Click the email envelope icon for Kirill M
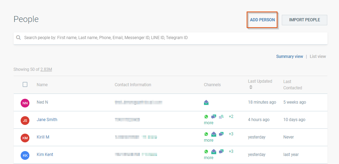This screenshot has height=164, width=339. point(213,134)
